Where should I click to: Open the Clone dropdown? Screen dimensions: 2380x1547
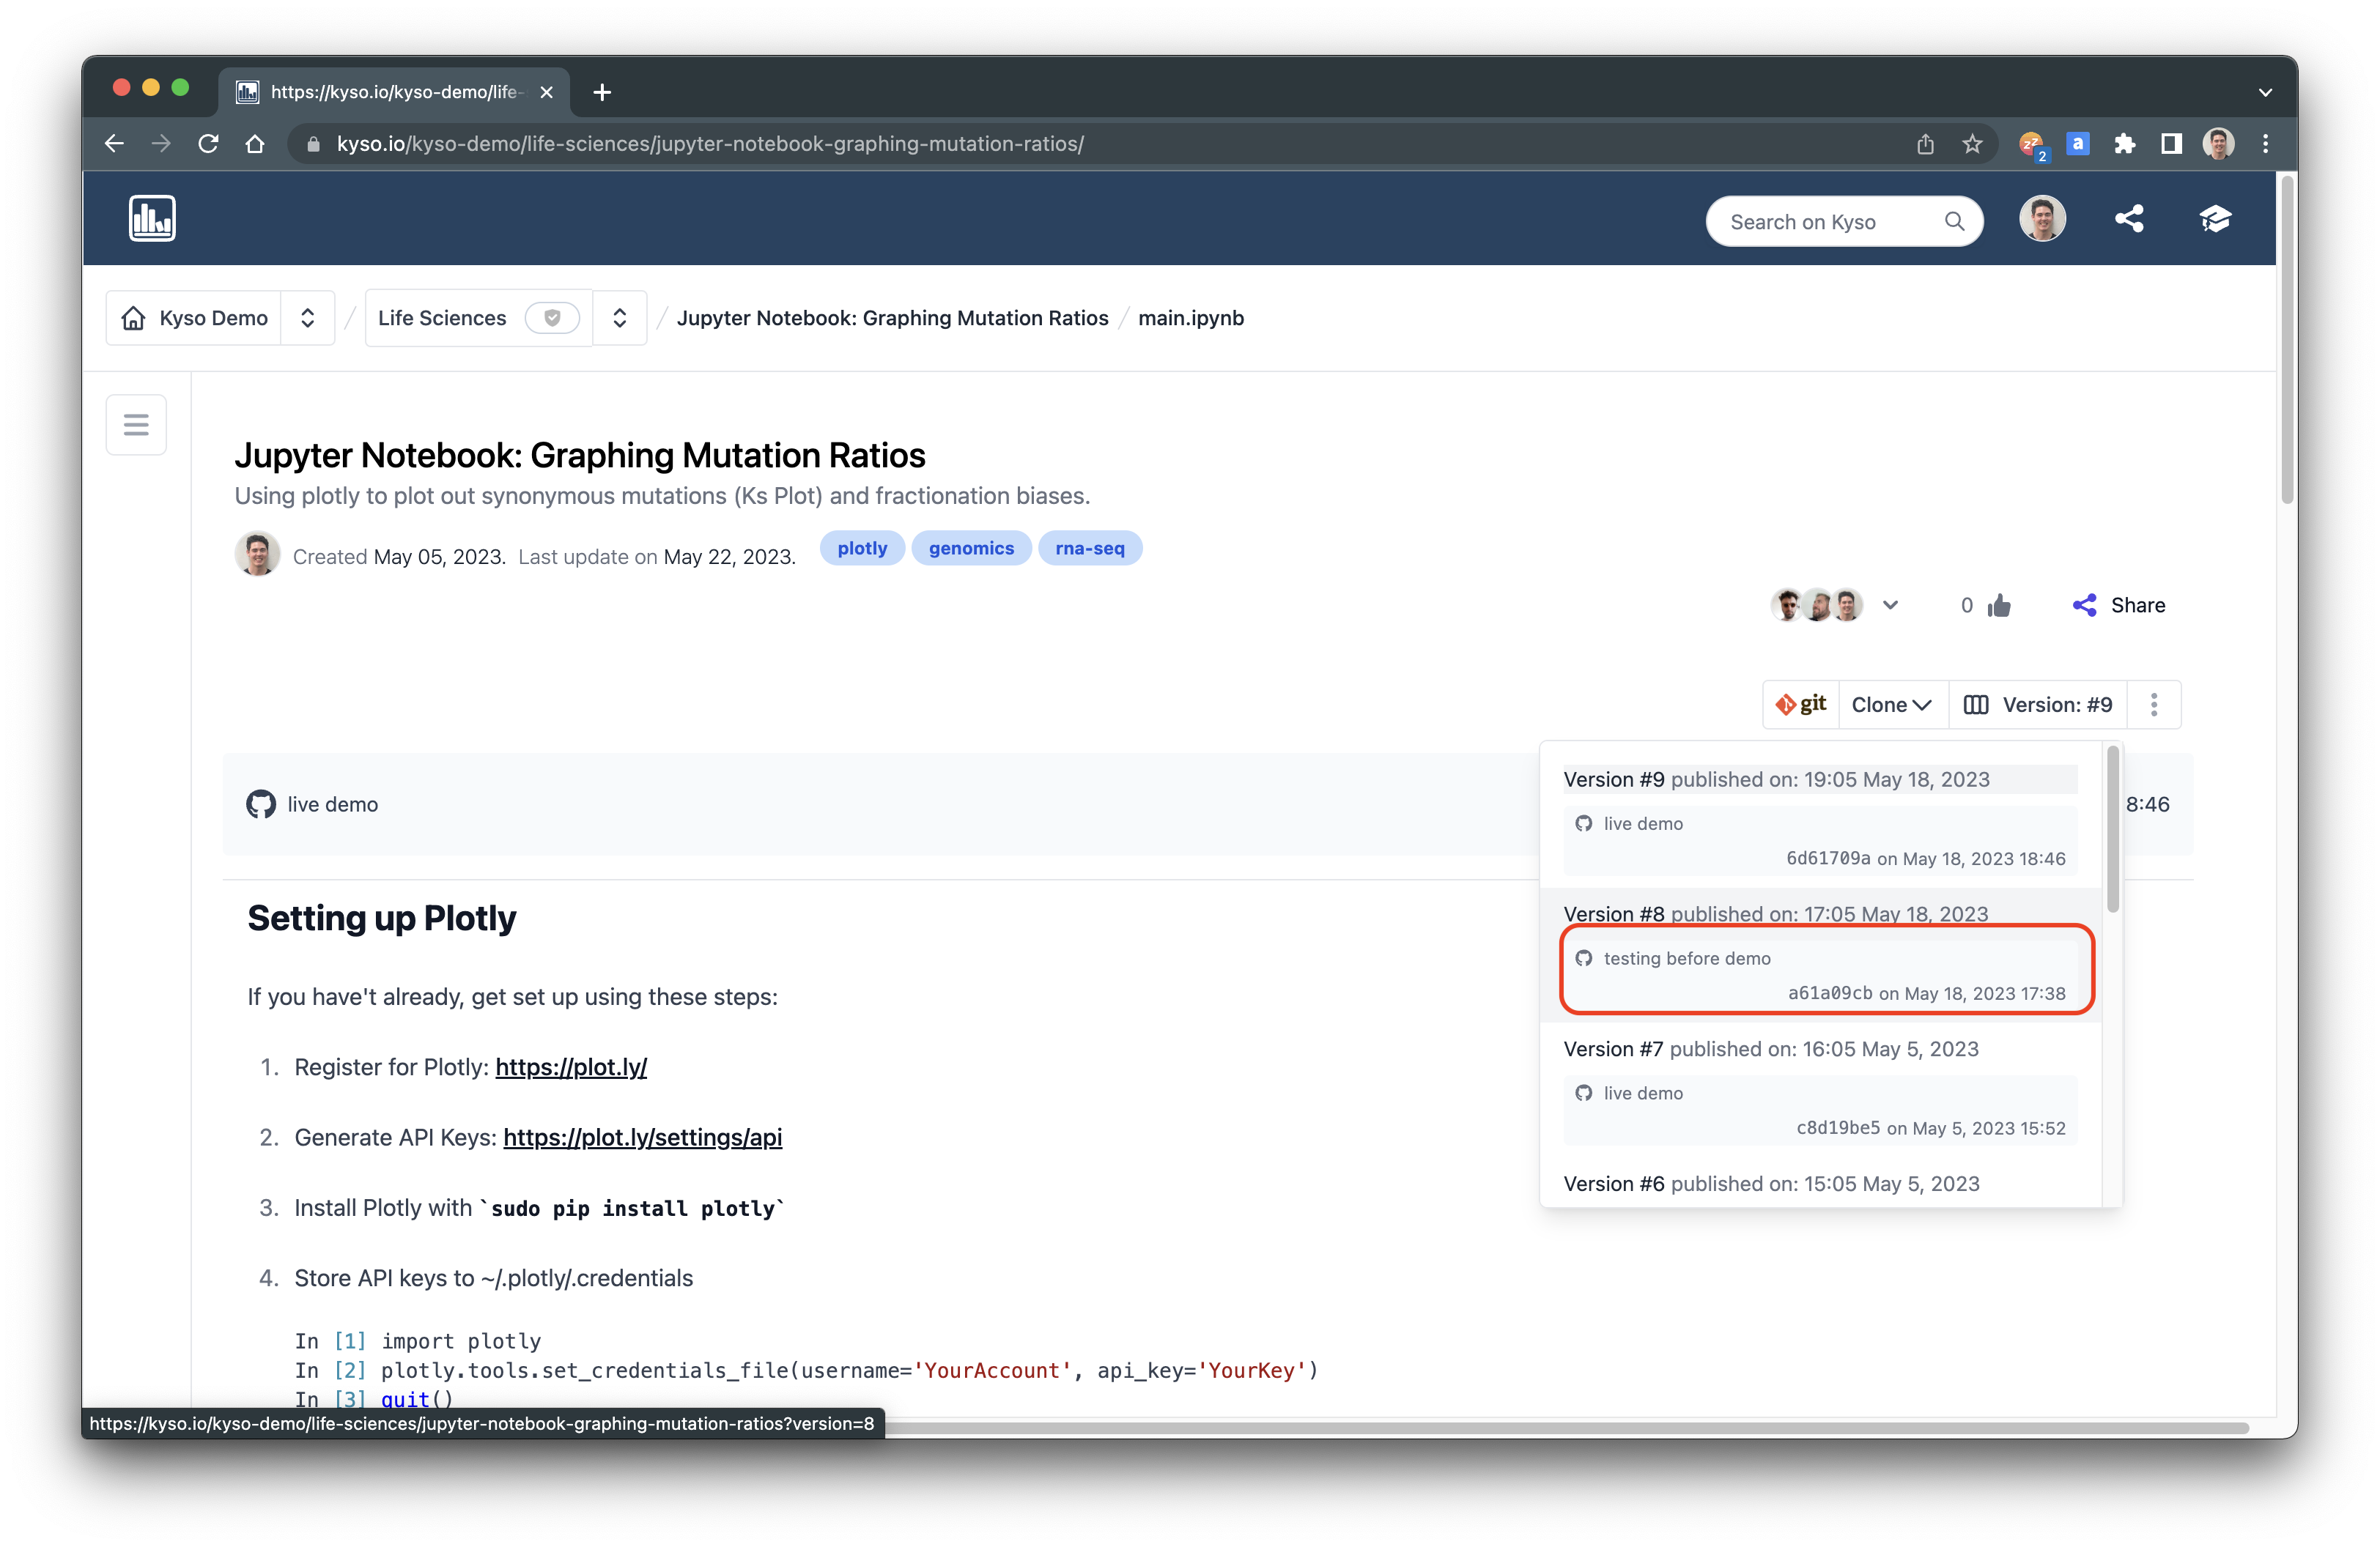(x=1892, y=705)
